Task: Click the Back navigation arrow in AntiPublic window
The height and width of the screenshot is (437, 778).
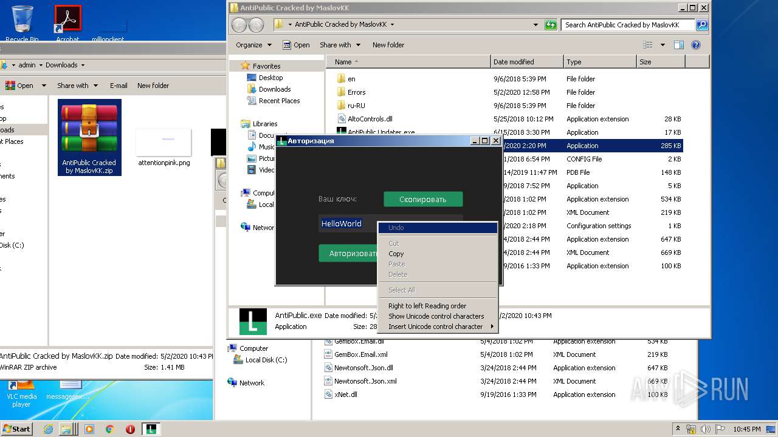Action: [239, 25]
